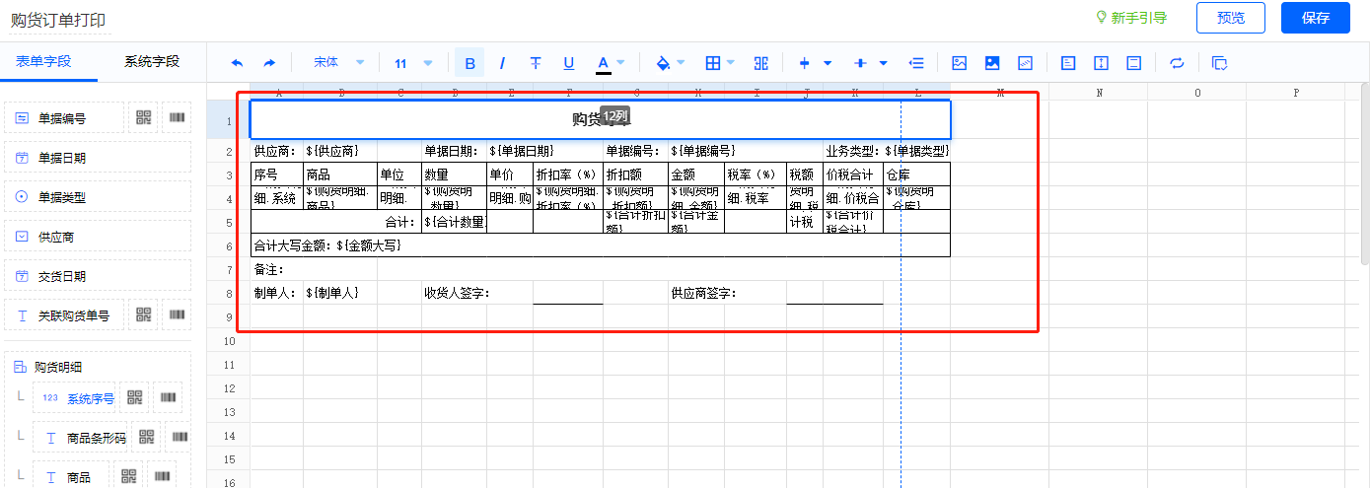Click the decrease indent icon

point(916,63)
